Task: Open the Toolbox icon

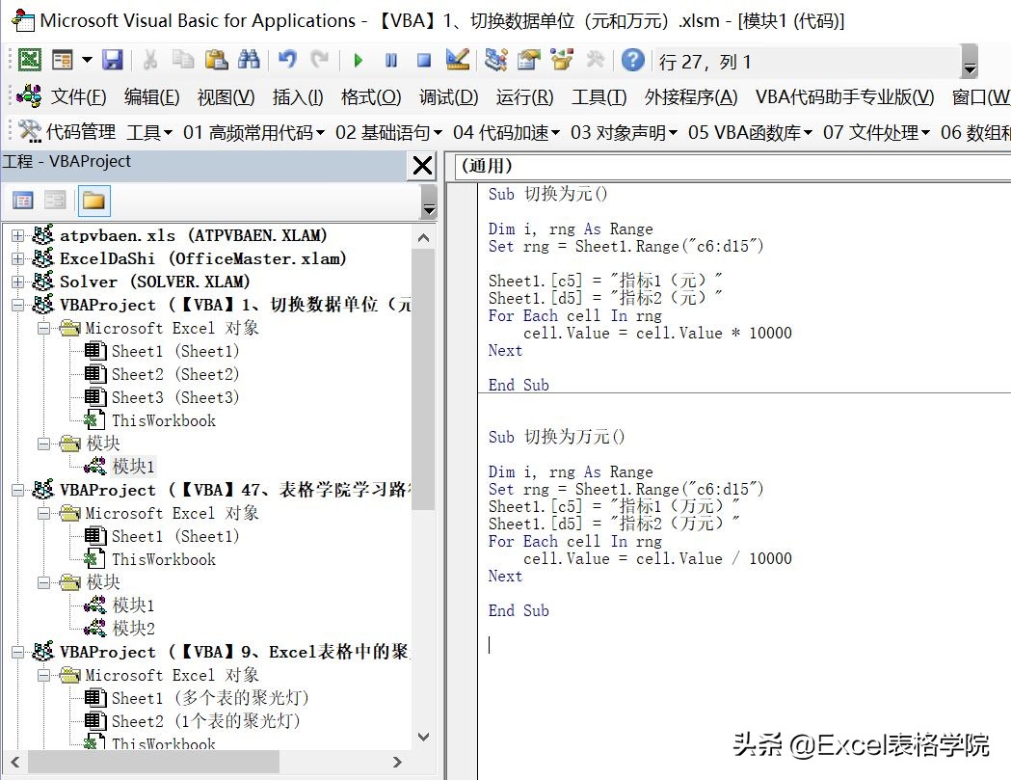Action: coord(595,60)
